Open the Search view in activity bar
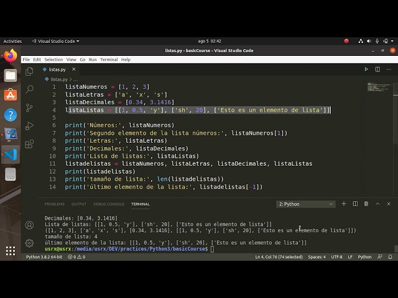 (x=29, y=89)
